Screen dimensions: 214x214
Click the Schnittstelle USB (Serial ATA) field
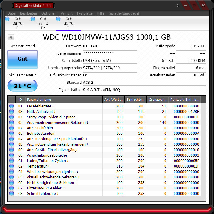point(110,61)
